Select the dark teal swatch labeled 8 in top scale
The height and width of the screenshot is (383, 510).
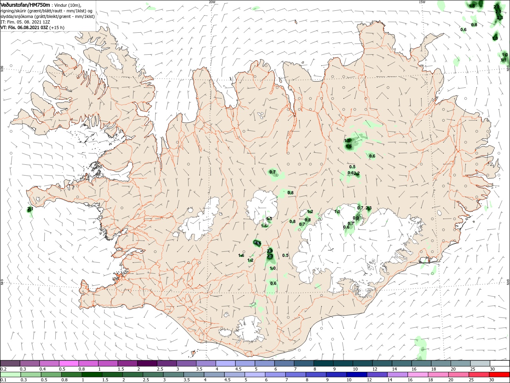click(x=323, y=363)
